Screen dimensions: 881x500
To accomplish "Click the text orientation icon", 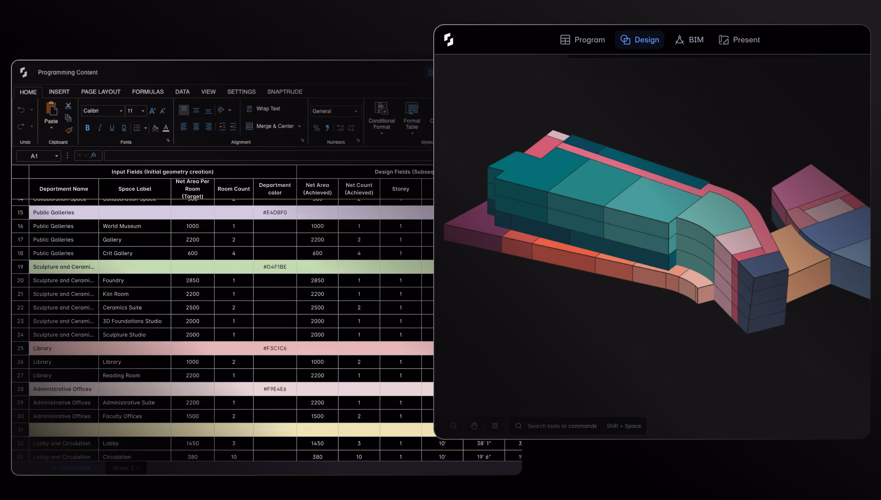I will [x=221, y=110].
